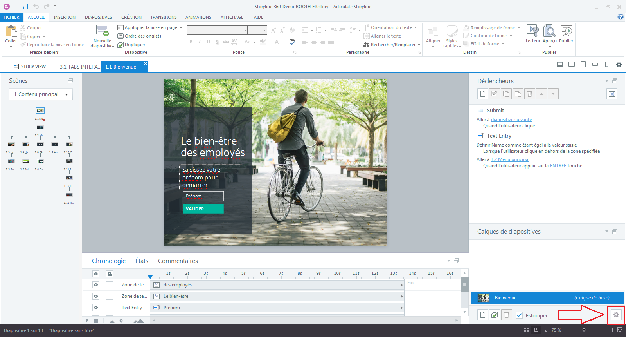Switch to the États tab
Viewport: 626px width, 337px height.
142,261
